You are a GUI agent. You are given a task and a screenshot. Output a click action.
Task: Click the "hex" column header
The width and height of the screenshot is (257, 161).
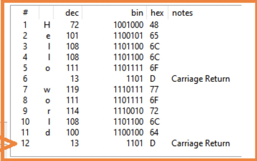tap(157, 13)
